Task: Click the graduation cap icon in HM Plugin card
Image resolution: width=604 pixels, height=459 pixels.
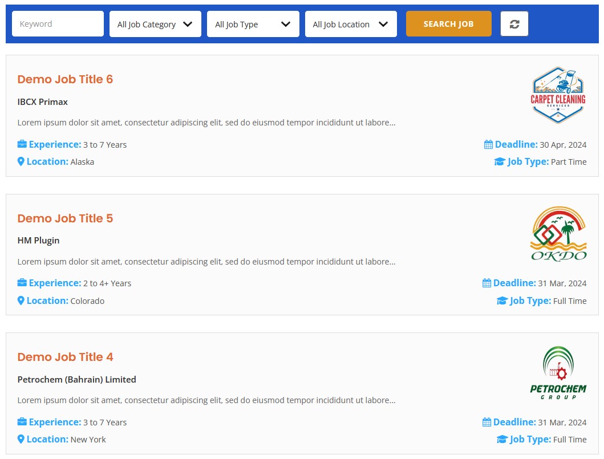Action: click(x=502, y=300)
